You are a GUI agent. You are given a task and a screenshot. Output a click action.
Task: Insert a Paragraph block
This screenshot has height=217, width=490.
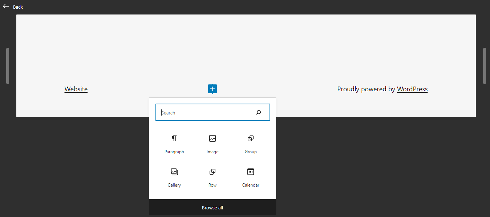point(174,144)
